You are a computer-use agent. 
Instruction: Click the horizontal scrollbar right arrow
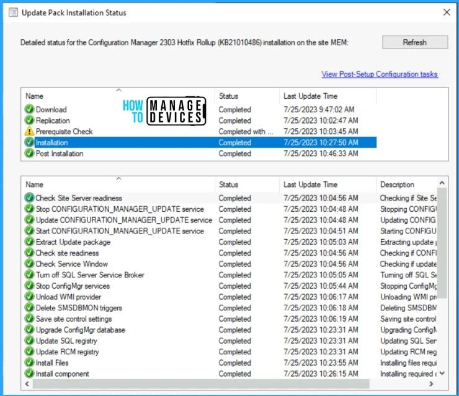click(x=431, y=384)
